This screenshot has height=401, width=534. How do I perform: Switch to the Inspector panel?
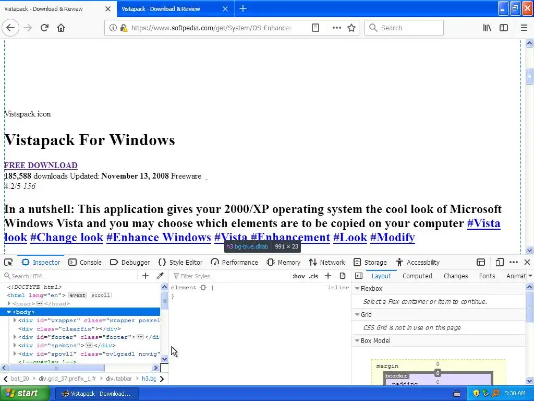click(x=41, y=262)
